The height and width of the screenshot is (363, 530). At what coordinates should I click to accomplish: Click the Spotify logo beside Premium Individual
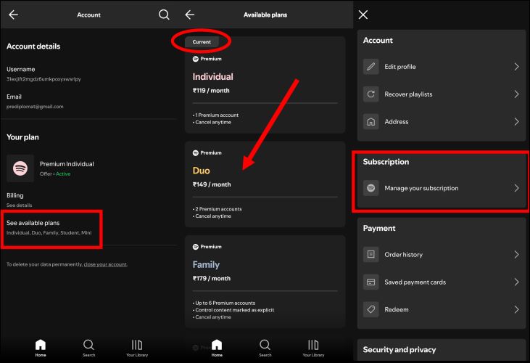pos(20,168)
